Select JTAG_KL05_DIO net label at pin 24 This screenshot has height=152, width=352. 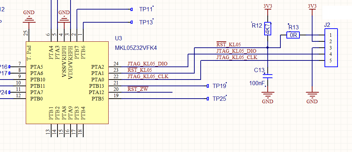pos(147,64)
